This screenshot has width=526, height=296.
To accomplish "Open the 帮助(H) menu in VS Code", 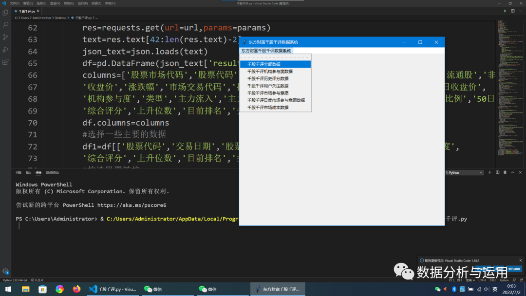I will pos(110,3).
